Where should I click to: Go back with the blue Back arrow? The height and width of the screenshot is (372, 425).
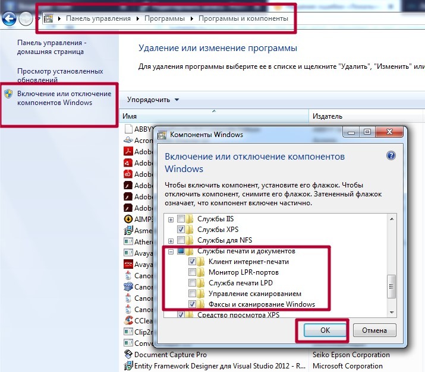click(9, 18)
